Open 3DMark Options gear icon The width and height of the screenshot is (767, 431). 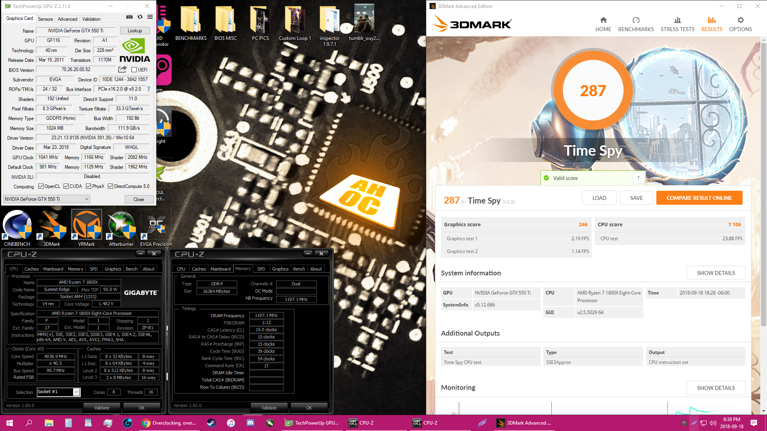point(741,20)
